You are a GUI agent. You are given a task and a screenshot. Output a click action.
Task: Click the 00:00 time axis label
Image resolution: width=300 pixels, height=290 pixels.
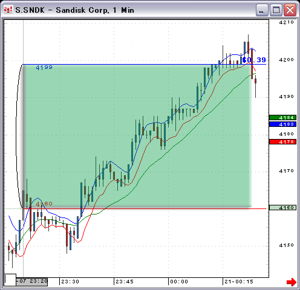pos(179,282)
